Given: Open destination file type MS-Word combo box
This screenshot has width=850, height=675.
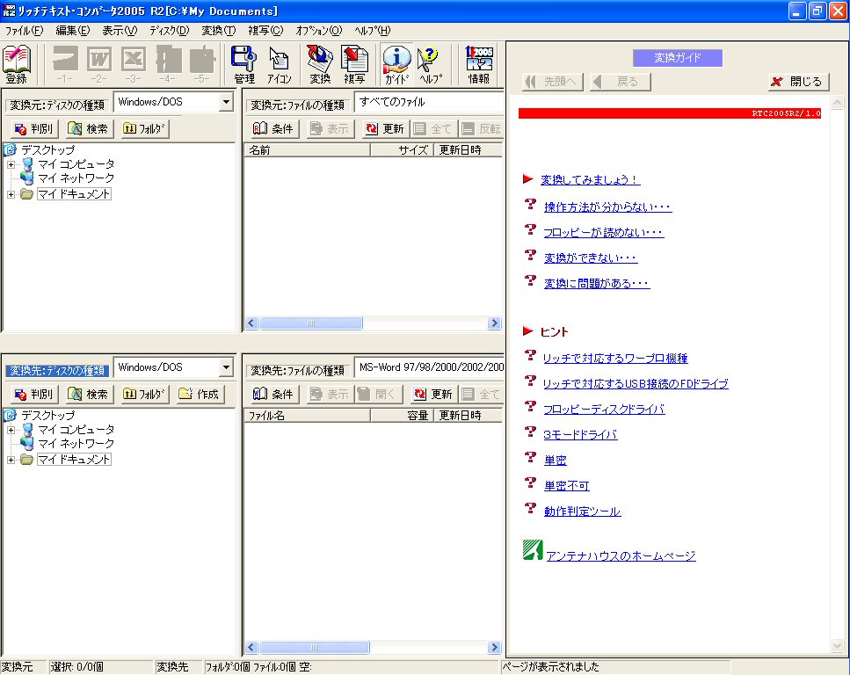Looking at the screenshot, I should [429, 367].
